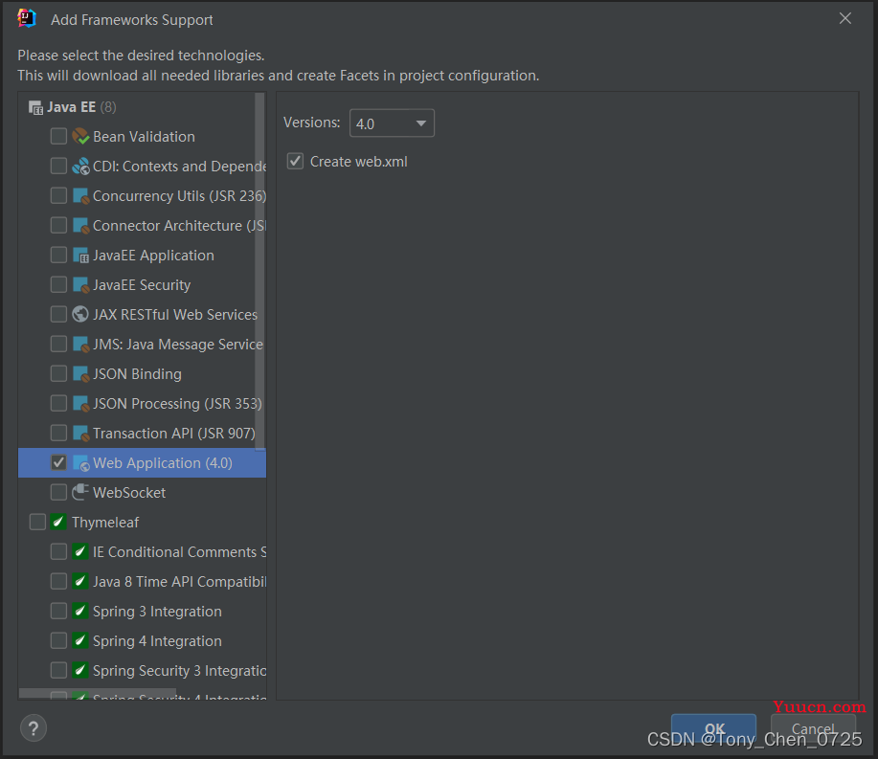Check the JMS Java Message Service box
Viewport: 878px width, 759px height.
click(58, 344)
